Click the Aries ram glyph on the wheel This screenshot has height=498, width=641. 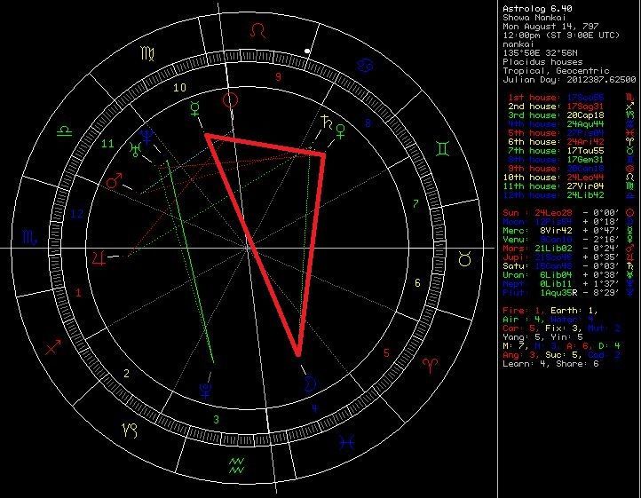(x=431, y=364)
